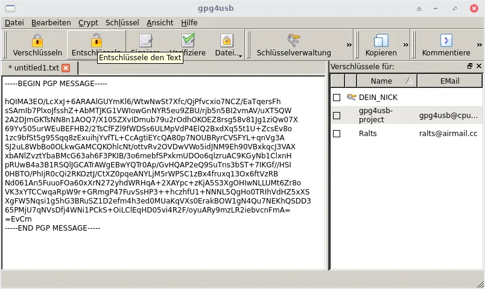Expand overflow chevron after Kopieren

[405, 45]
